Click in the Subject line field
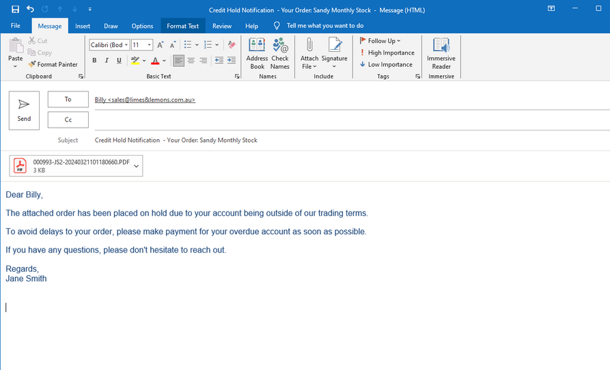The image size is (610, 370). (x=342, y=140)
